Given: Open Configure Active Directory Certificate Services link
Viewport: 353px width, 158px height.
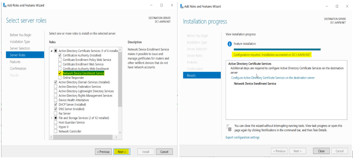Looking at the screenshot, I should (x=273, y=78).
